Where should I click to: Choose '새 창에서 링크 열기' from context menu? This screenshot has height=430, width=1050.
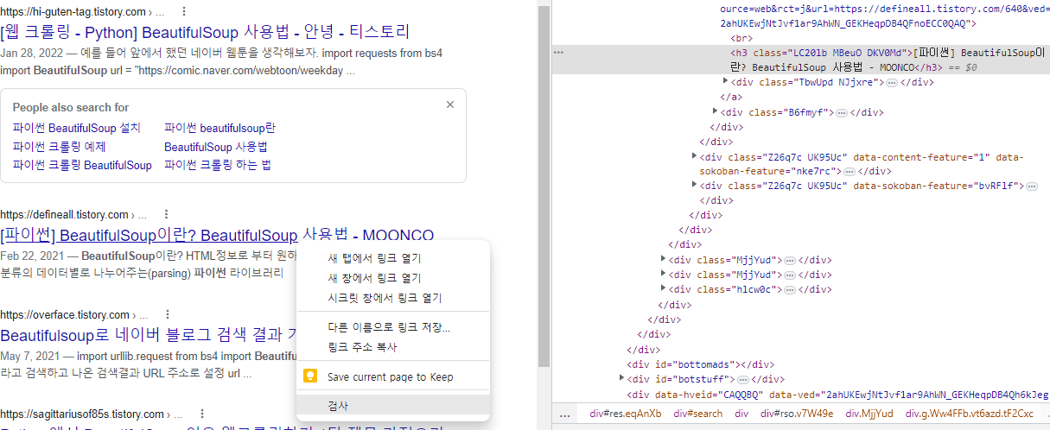pyautogui.click(x=392, y=278)
